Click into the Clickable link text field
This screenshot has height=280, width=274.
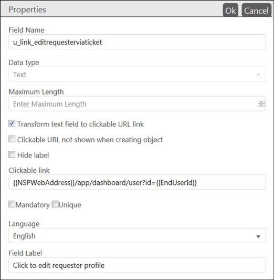pyautogui.click(x=137, y=182)
